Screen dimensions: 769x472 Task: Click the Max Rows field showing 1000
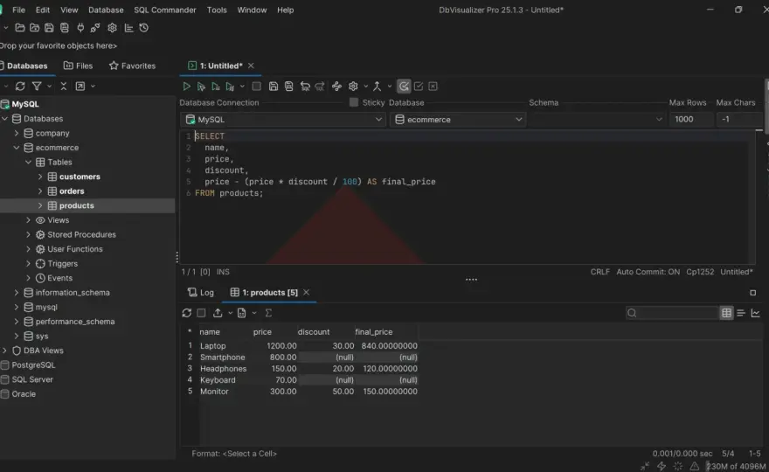tap(690, 119)
